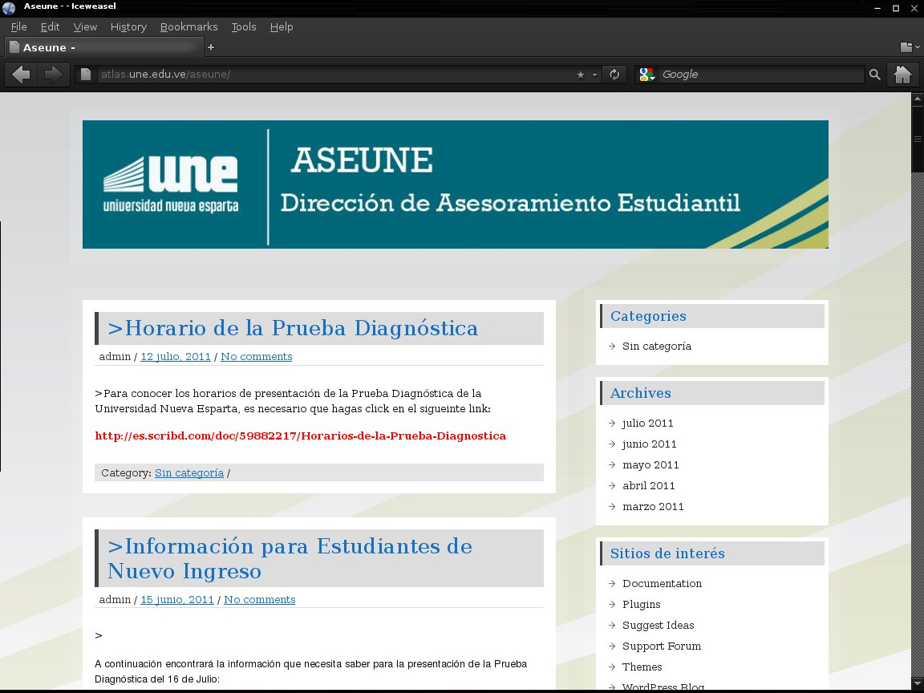Open No comments link under Información post
This screenshot has width=924, height=693.
pos(260,599)
